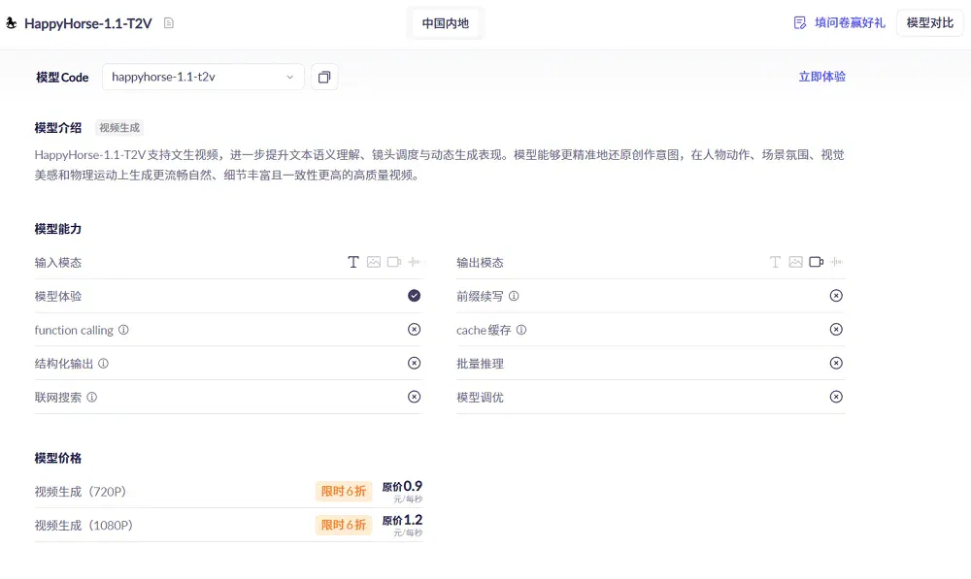The image size is (971, 579).
Task: Click the 原价1.2 price value
Action: click(x=402, y=520)
